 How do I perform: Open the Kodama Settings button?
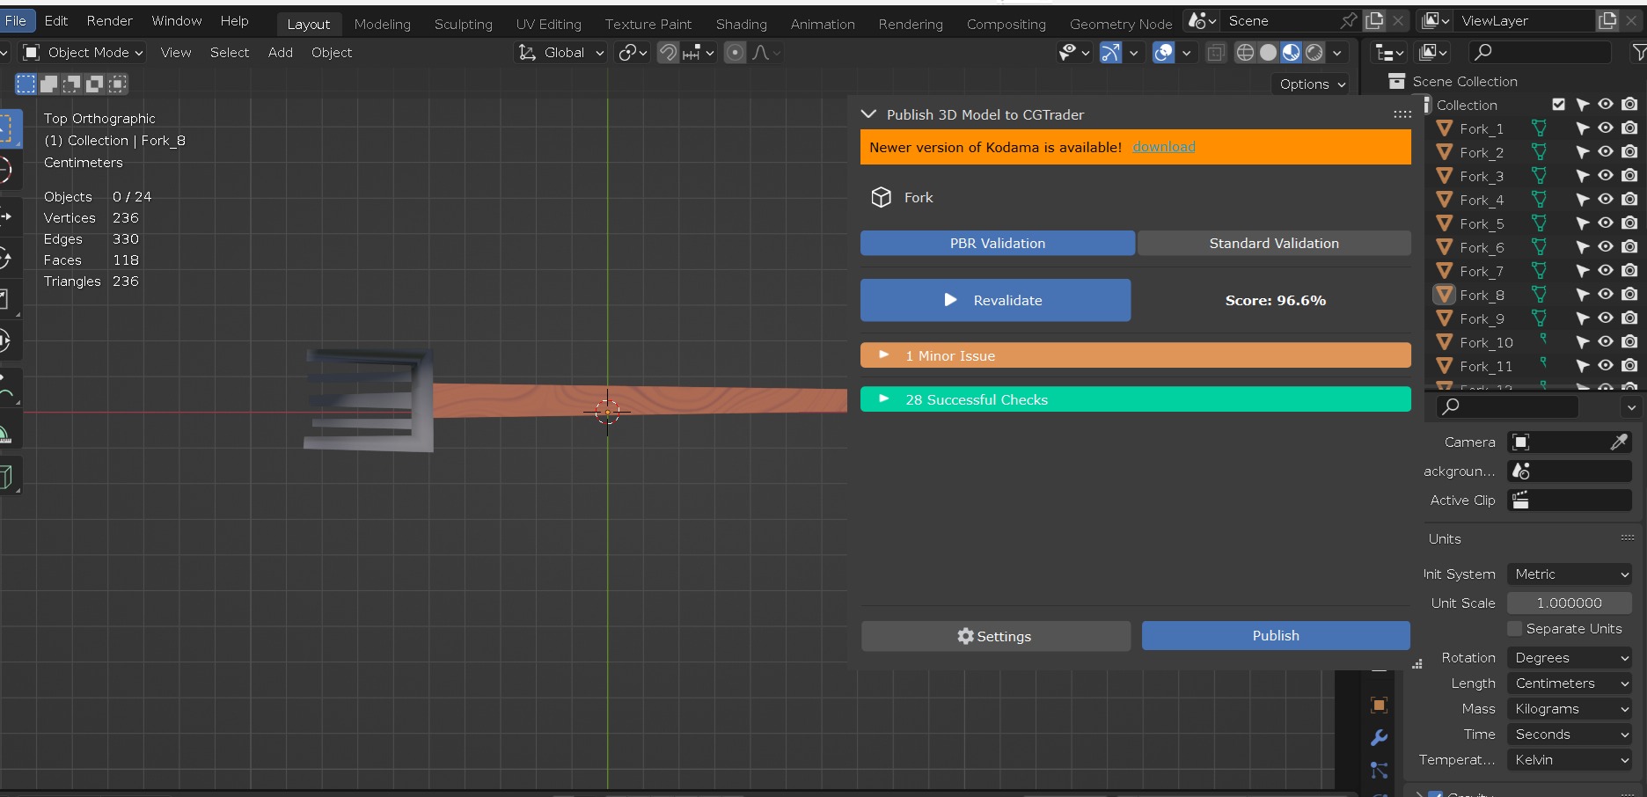click(x=996, y=636)
